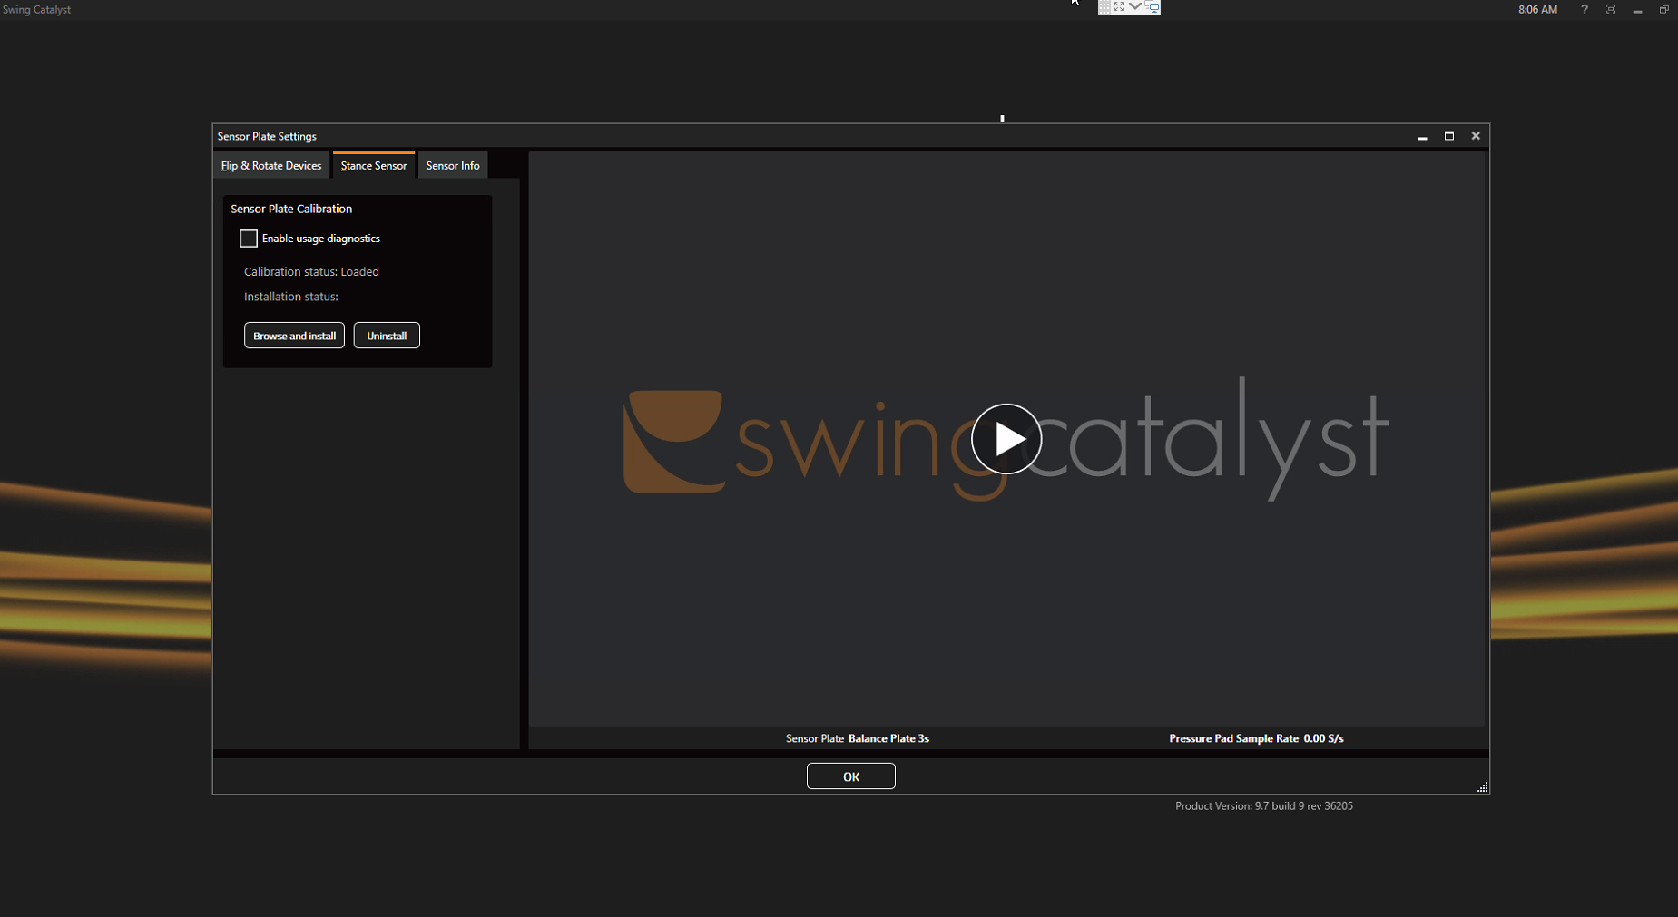Click the 8:06 AM clock

click(1537, 9)
